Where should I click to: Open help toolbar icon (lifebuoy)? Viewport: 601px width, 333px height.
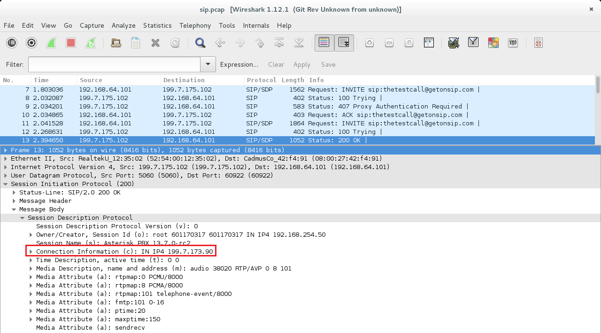(539, 43)
